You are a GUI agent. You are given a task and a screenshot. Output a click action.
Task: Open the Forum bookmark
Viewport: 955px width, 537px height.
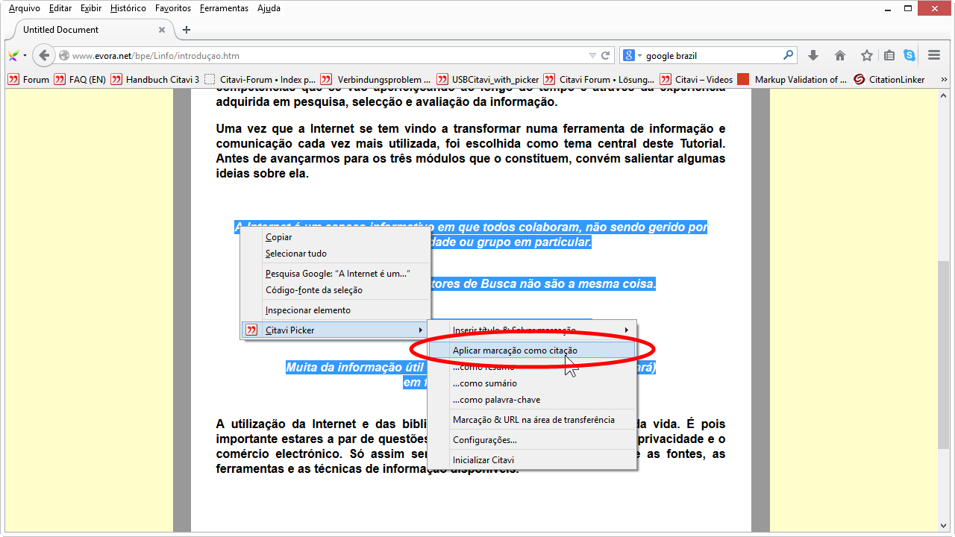(x=28, y=79)
